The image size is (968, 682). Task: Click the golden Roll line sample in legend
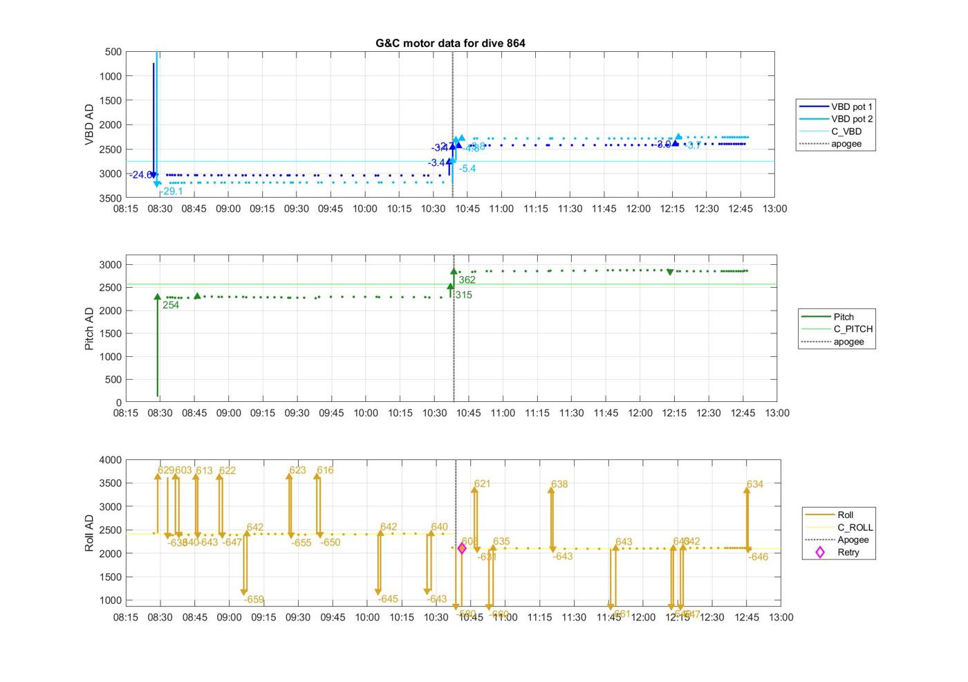819,515
